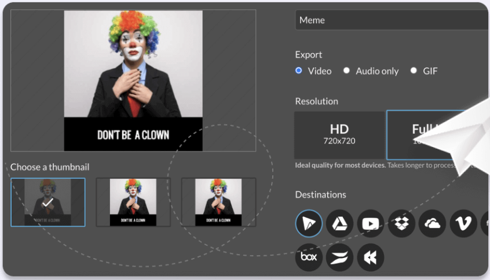This screenshot has width=490, height=280.
Task: Choose the third clown thumbnail
Action: pos(218,202)
